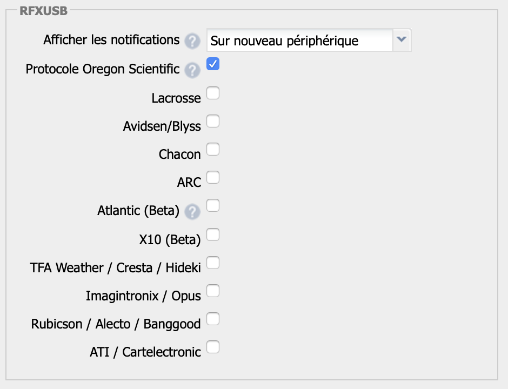
Task: Check TFA Weather / Cresta / Hideki box
Action: tap(213, 263)
